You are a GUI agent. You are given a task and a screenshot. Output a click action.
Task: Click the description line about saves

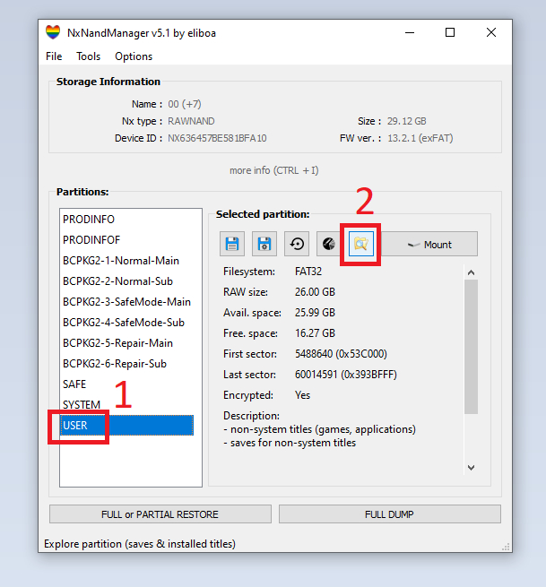pyautogui.click(x=290, y=443)
